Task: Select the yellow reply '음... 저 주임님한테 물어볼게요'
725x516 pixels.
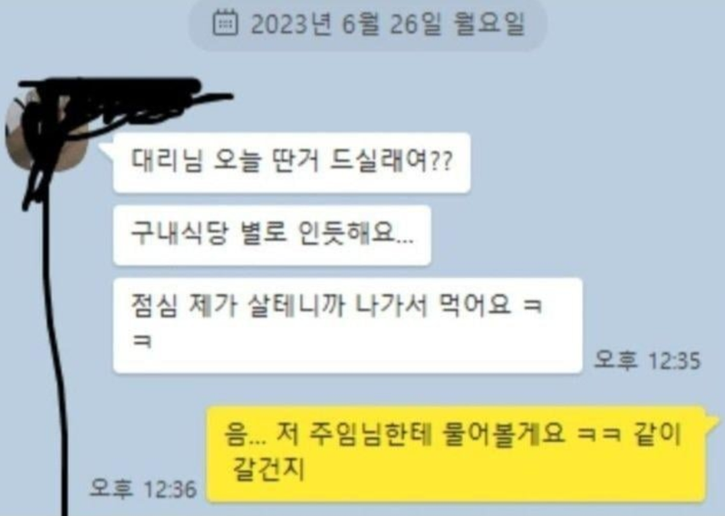Action: (x=456, y=454)
